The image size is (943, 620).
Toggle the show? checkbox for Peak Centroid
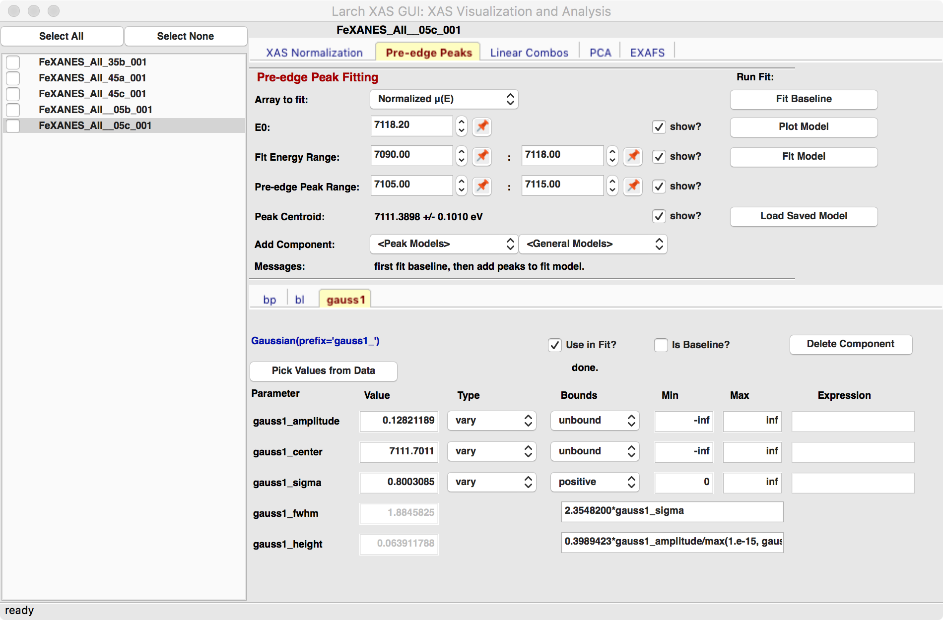pos(659,216)
